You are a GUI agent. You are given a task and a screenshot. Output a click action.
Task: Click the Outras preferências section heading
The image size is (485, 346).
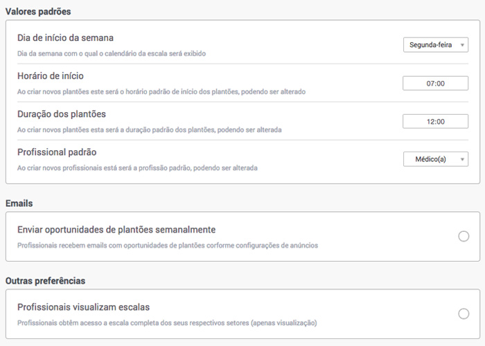click(46, 281)
